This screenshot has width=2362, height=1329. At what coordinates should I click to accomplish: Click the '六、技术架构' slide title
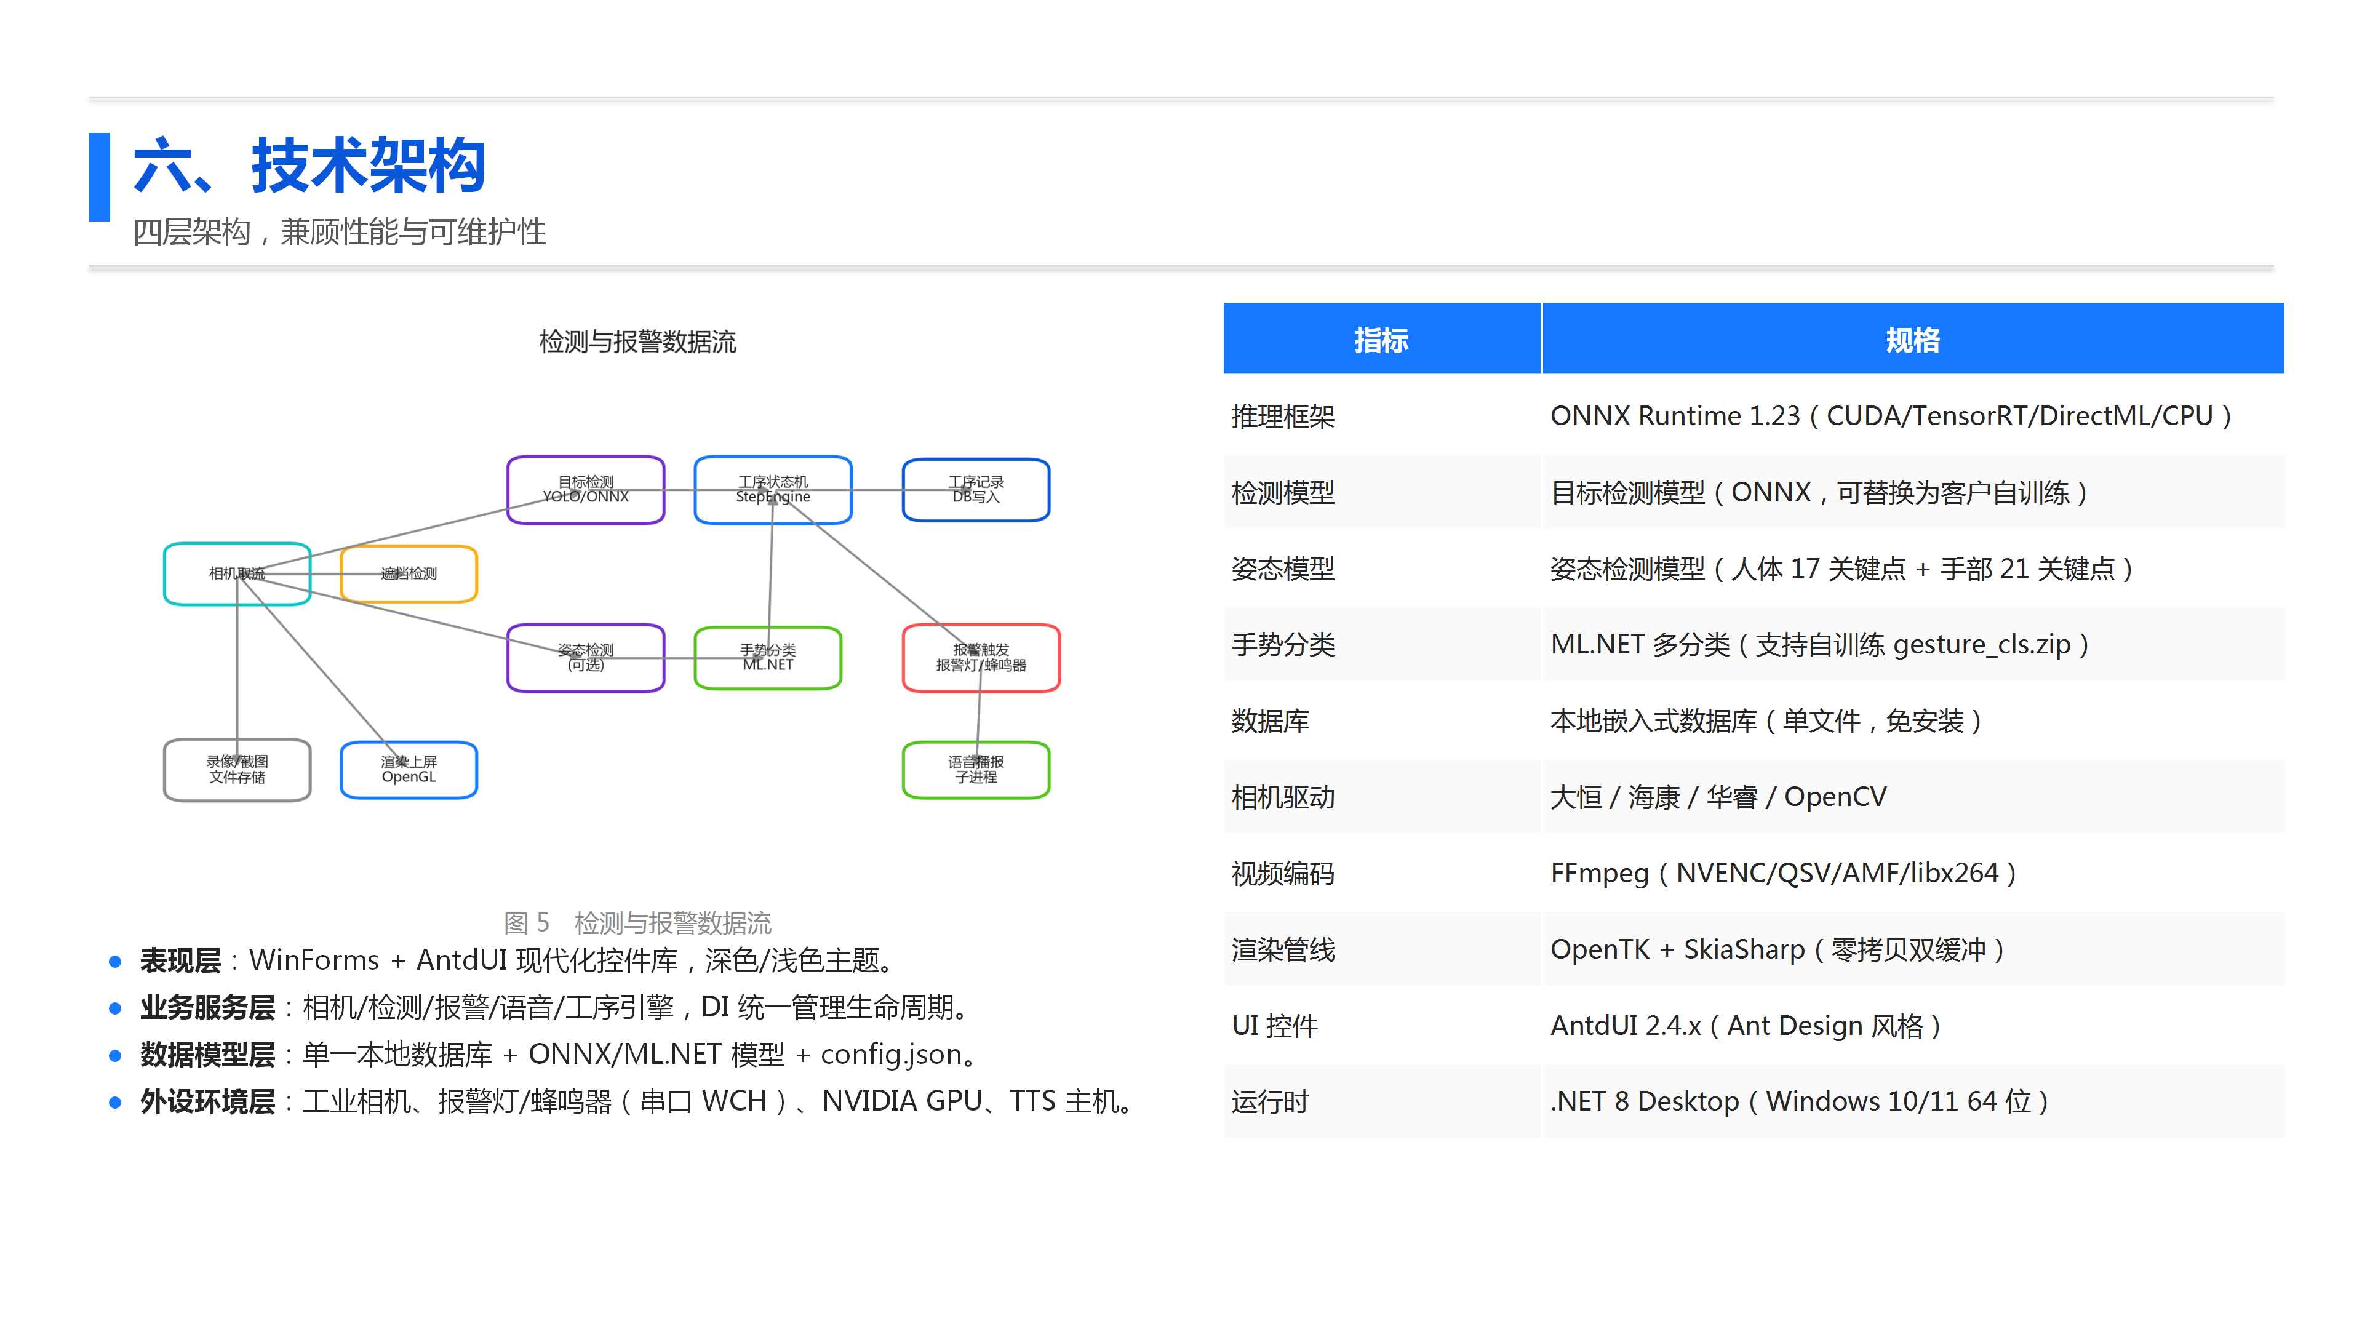[309, 166]
